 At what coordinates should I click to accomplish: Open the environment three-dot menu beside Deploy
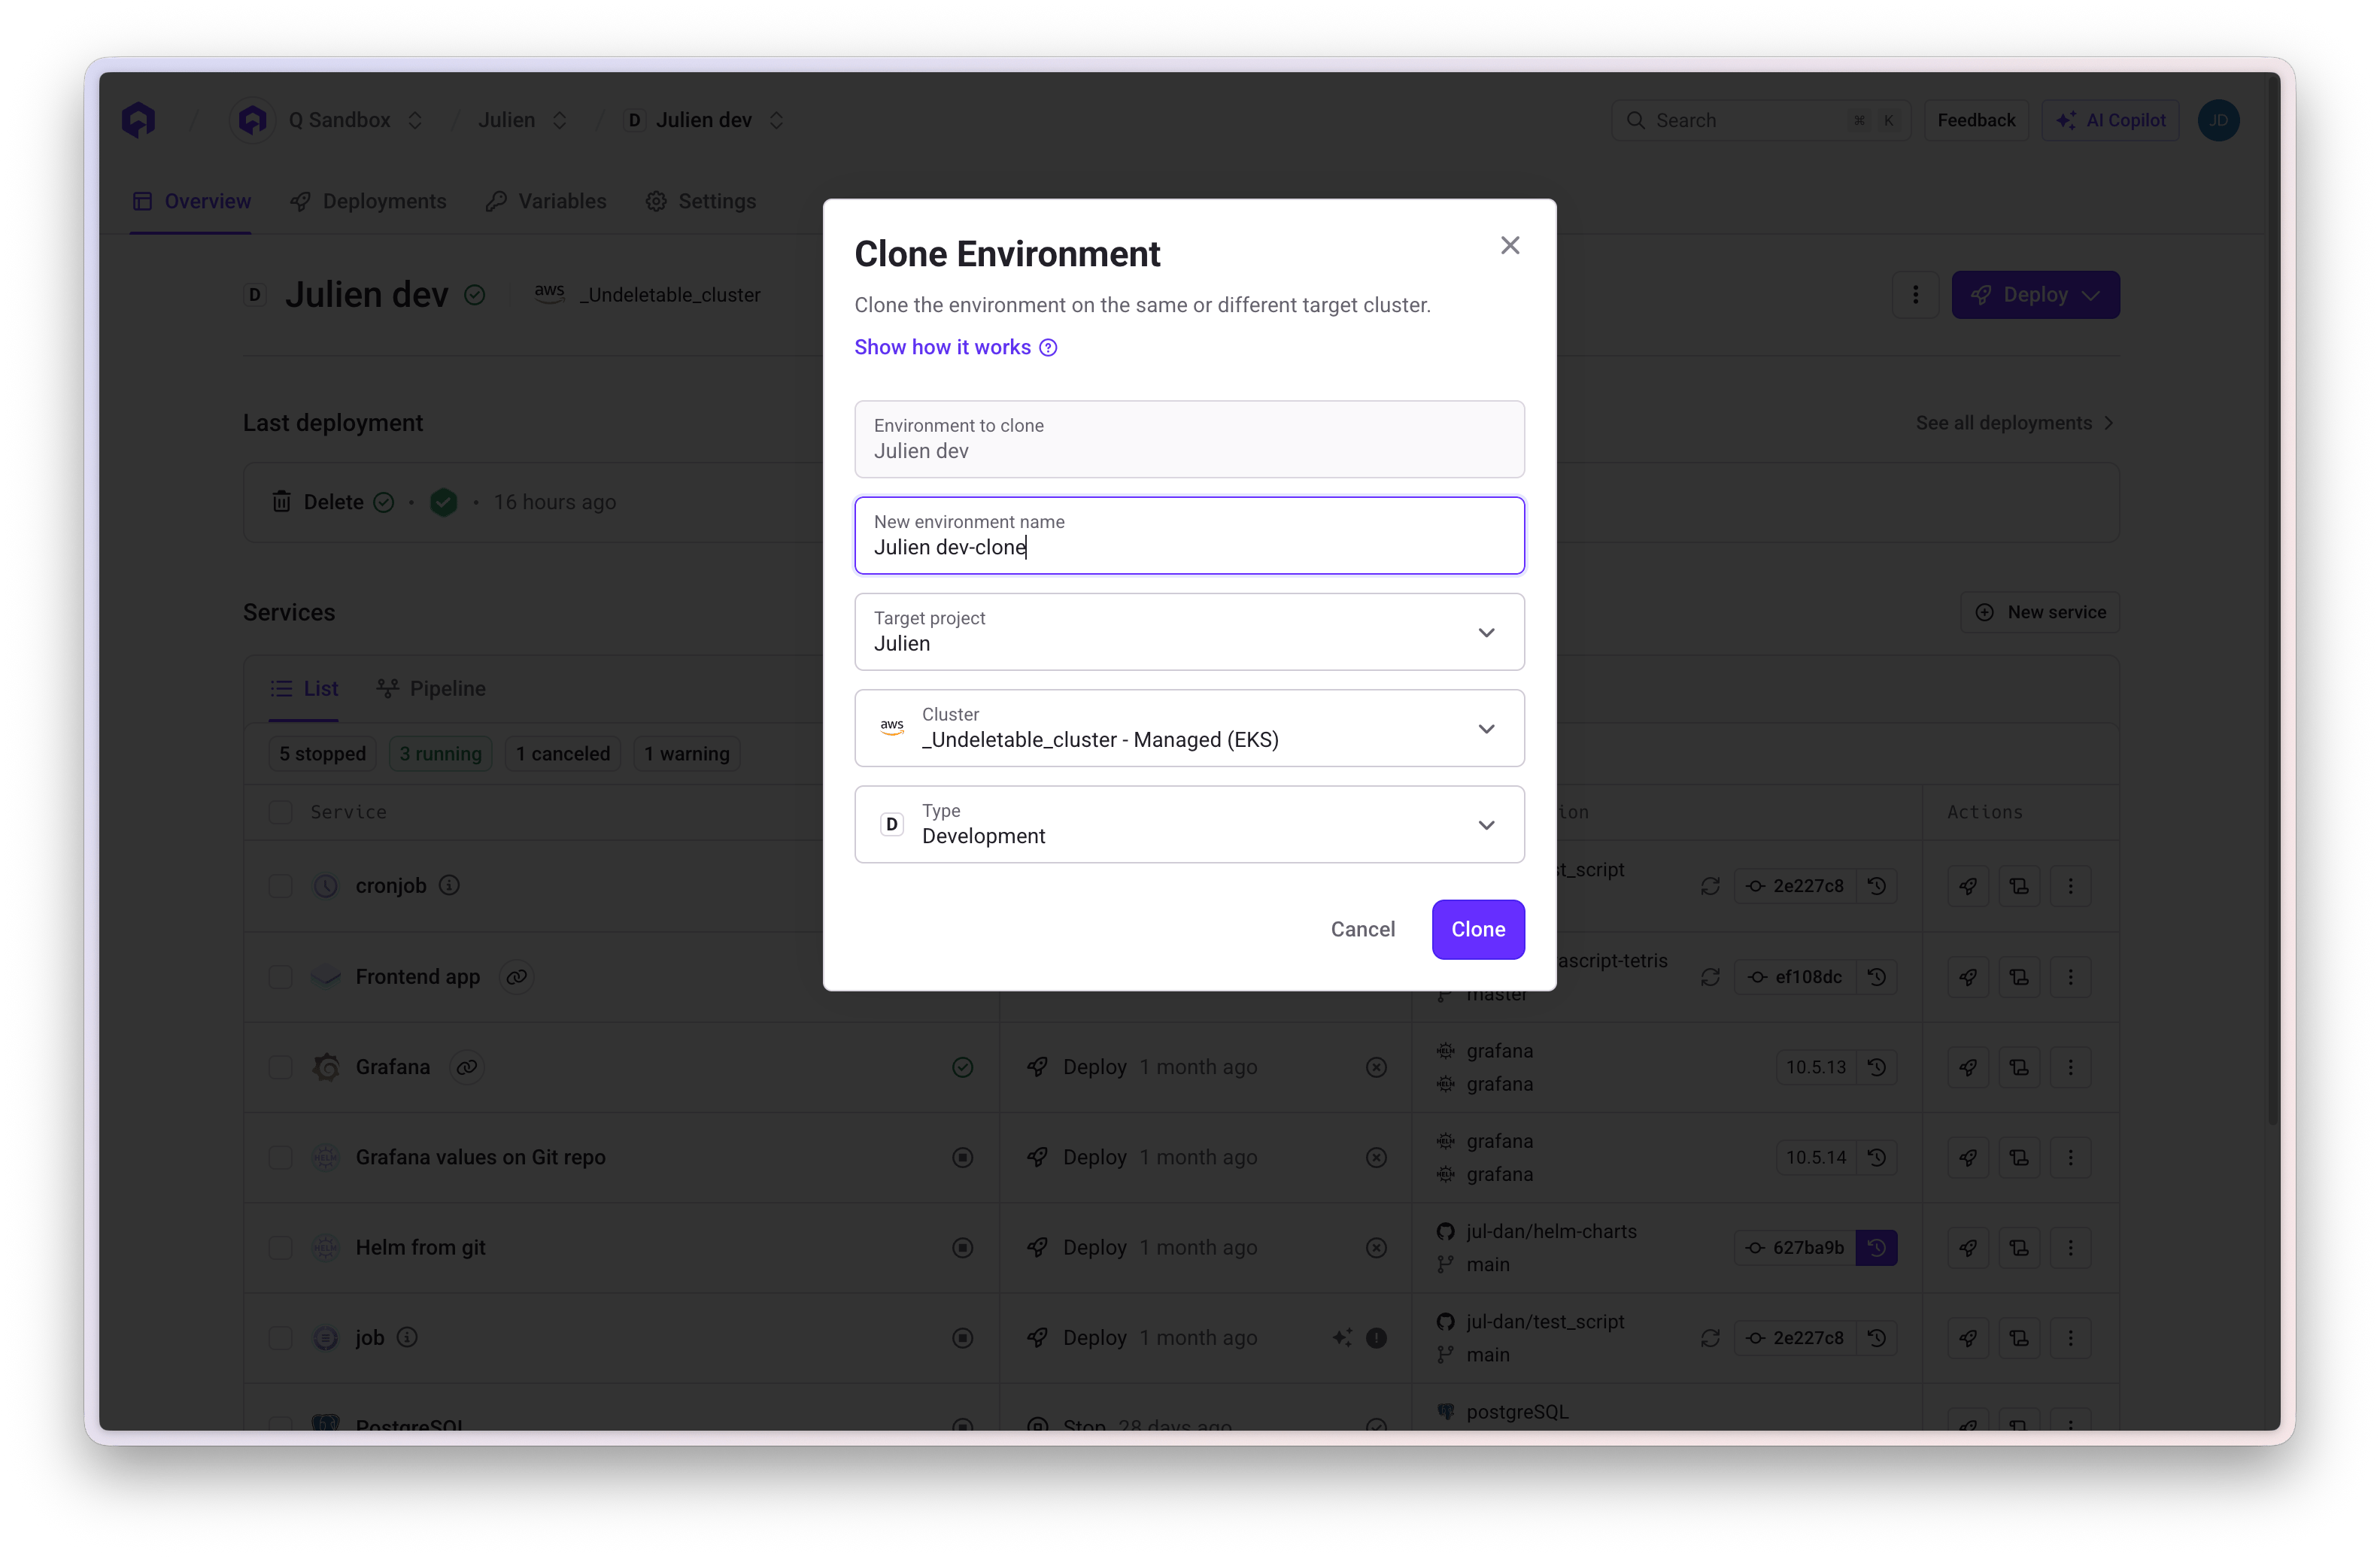(1915, 295)
